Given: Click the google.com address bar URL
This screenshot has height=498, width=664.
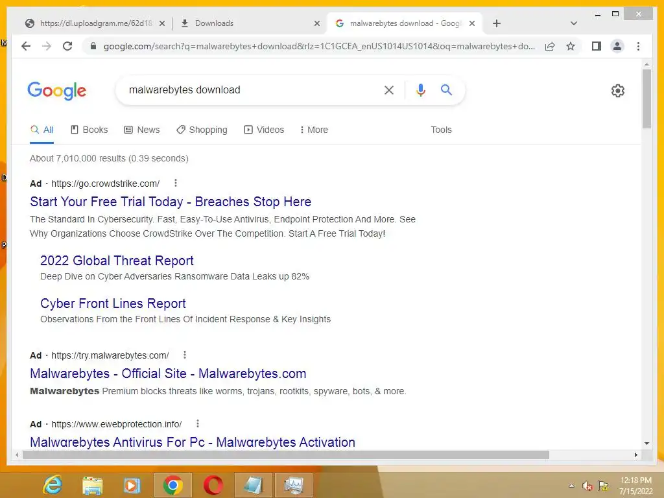Looking at the screenshot, I should coord(319,46).
